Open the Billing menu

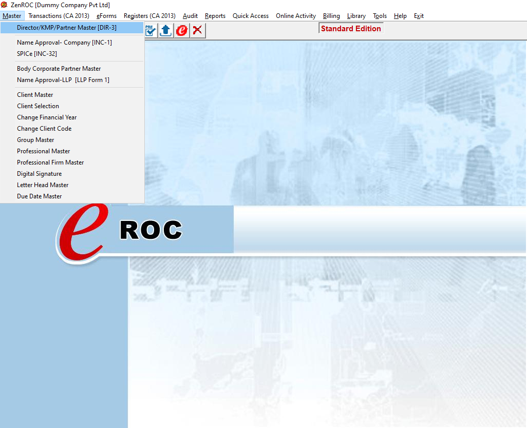click(331, 16)
